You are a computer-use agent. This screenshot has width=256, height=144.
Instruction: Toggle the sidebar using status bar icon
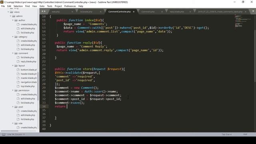(4, 134)
